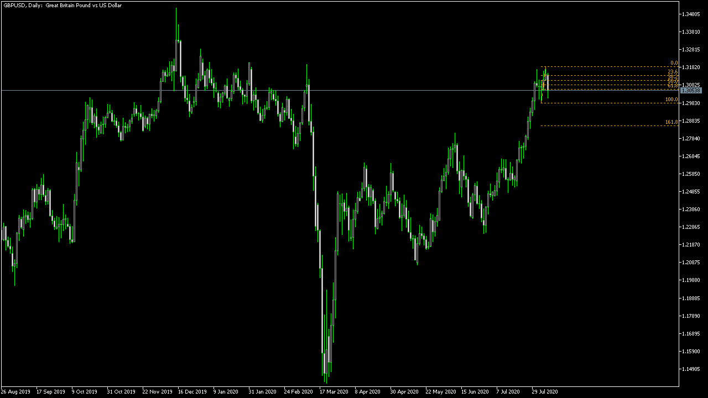This screenshot has height=398, width=708.
Task: Click date label 24 Feb 2020
Action: [x=298, y=391]
